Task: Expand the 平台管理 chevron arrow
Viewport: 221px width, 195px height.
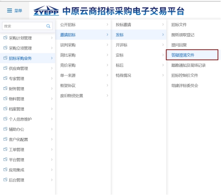Action: [52, 159]
